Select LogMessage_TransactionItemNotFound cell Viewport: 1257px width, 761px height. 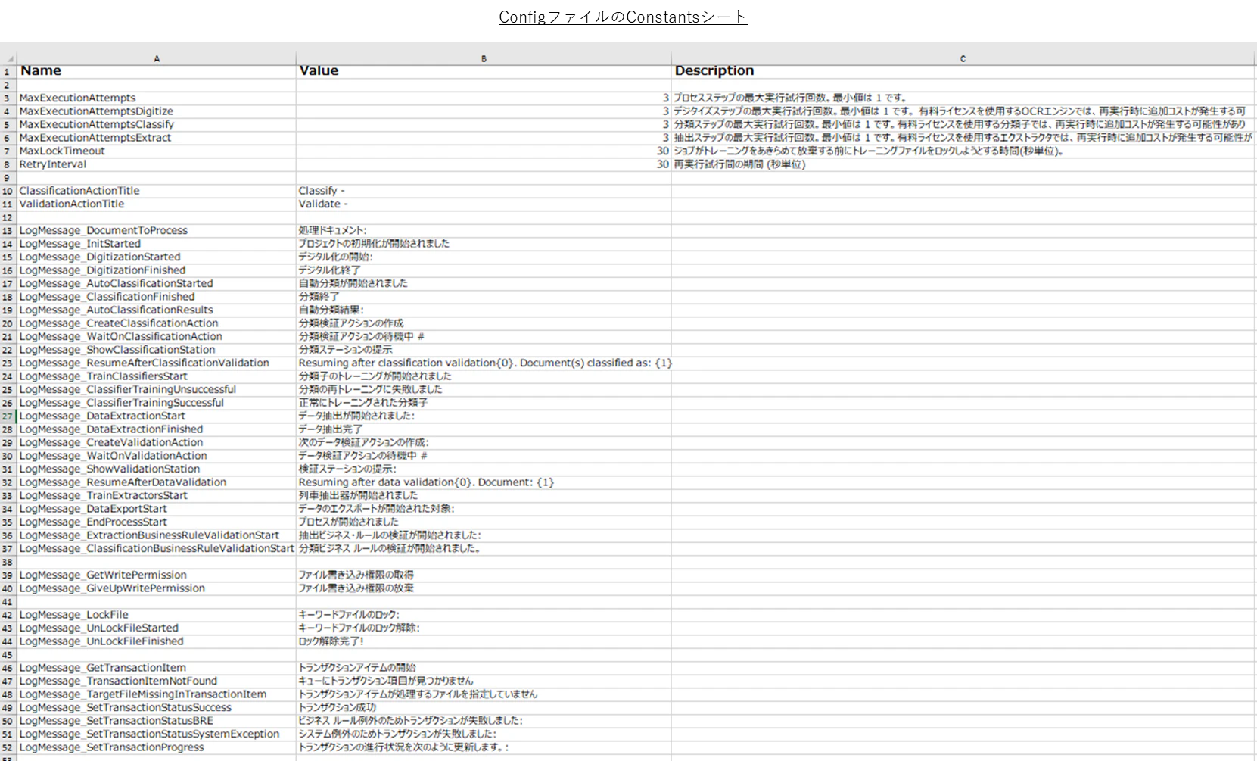coord(157,681)
